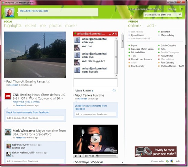The height and width of the screenshot is (167, 188).
Task: Expand 'Video & more' in chat
Action: tap(84, 91)
